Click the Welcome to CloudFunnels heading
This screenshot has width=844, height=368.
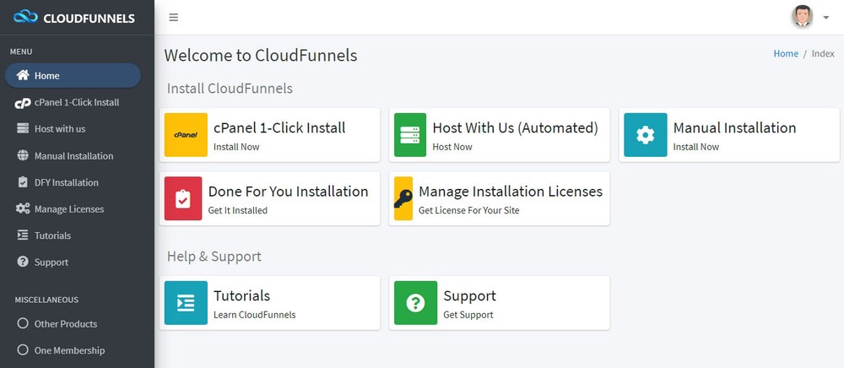tap(261, 55)
